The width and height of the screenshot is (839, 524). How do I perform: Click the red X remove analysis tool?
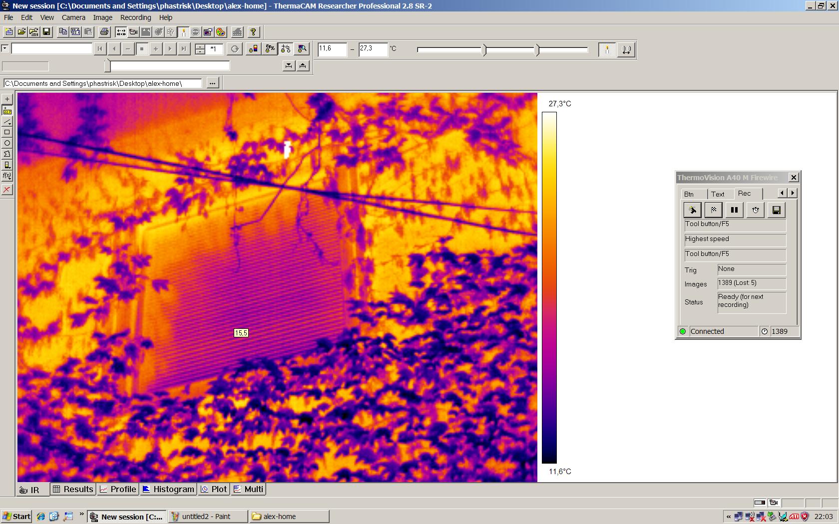coord(7,190)
